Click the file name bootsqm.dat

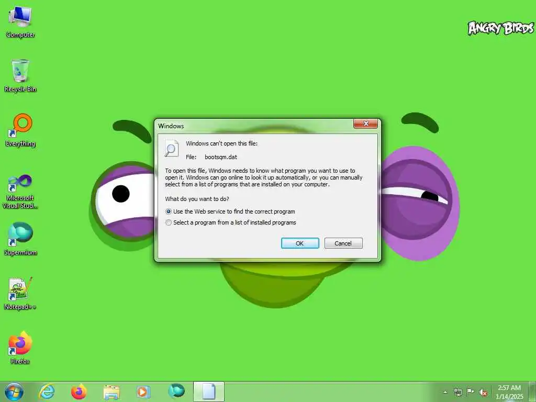click(221, 157)
